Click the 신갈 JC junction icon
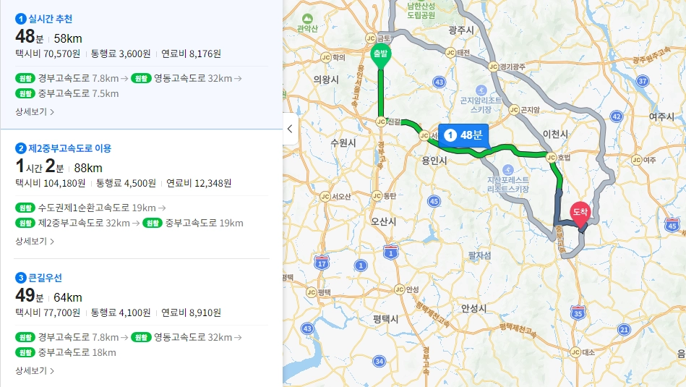 tap(381, 122)
